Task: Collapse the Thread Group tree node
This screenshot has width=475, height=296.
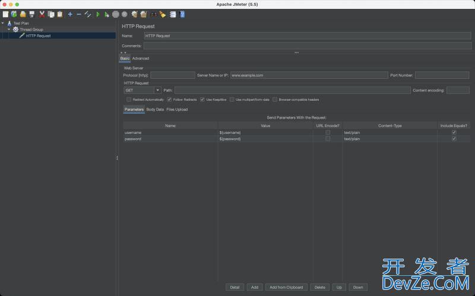Action: 9,29
